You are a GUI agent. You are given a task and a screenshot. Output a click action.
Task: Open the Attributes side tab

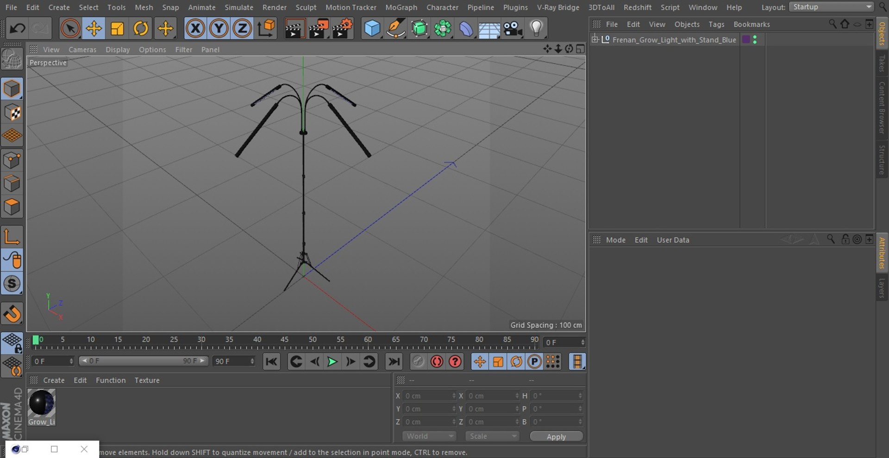click(882, 253)
